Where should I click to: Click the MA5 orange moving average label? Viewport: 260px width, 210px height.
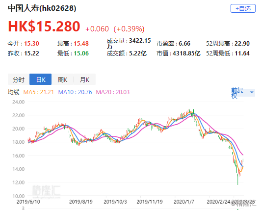point(38,92)
